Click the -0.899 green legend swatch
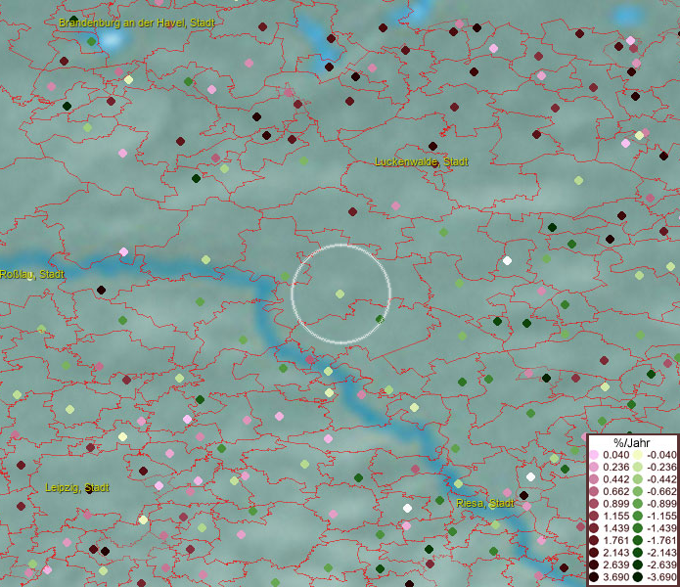 click(638, 504)
